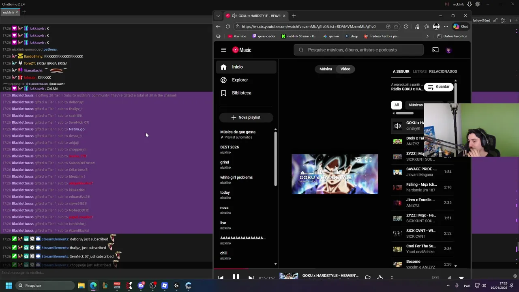Add page to favorites star icon

pyautogui.click(x=396, y=26)
